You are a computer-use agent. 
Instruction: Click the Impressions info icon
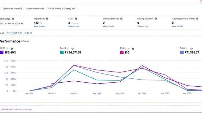click(47, 19)
